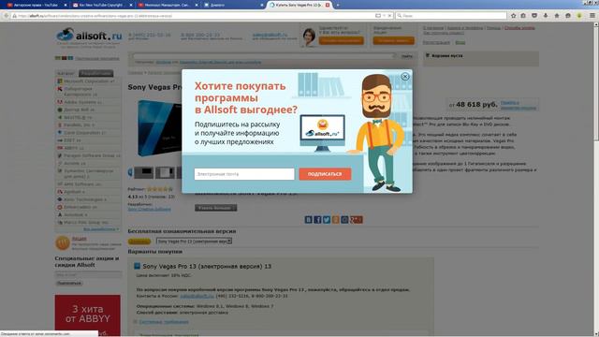Switch to the YouTube Copyright tab

coord(101,5)
